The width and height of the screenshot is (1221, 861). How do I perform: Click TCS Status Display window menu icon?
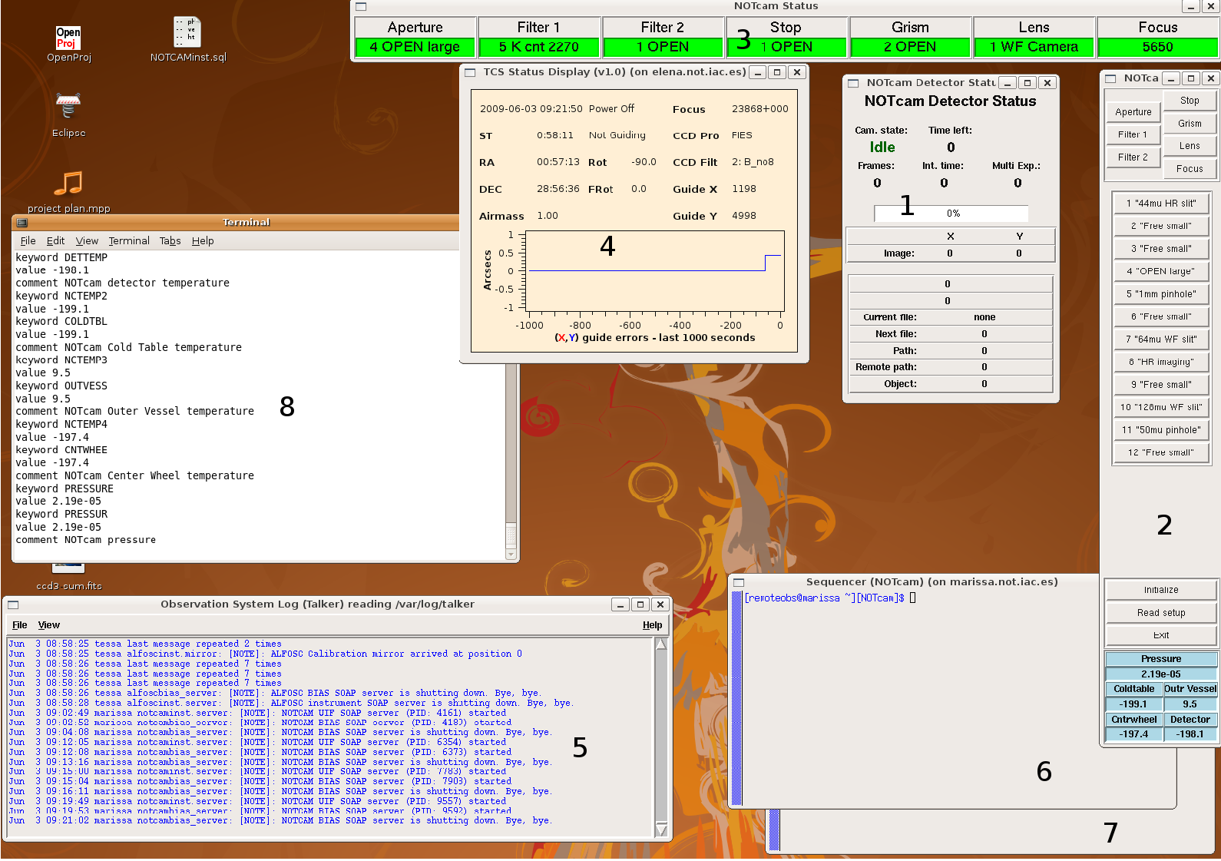click(x=470, y=72)
